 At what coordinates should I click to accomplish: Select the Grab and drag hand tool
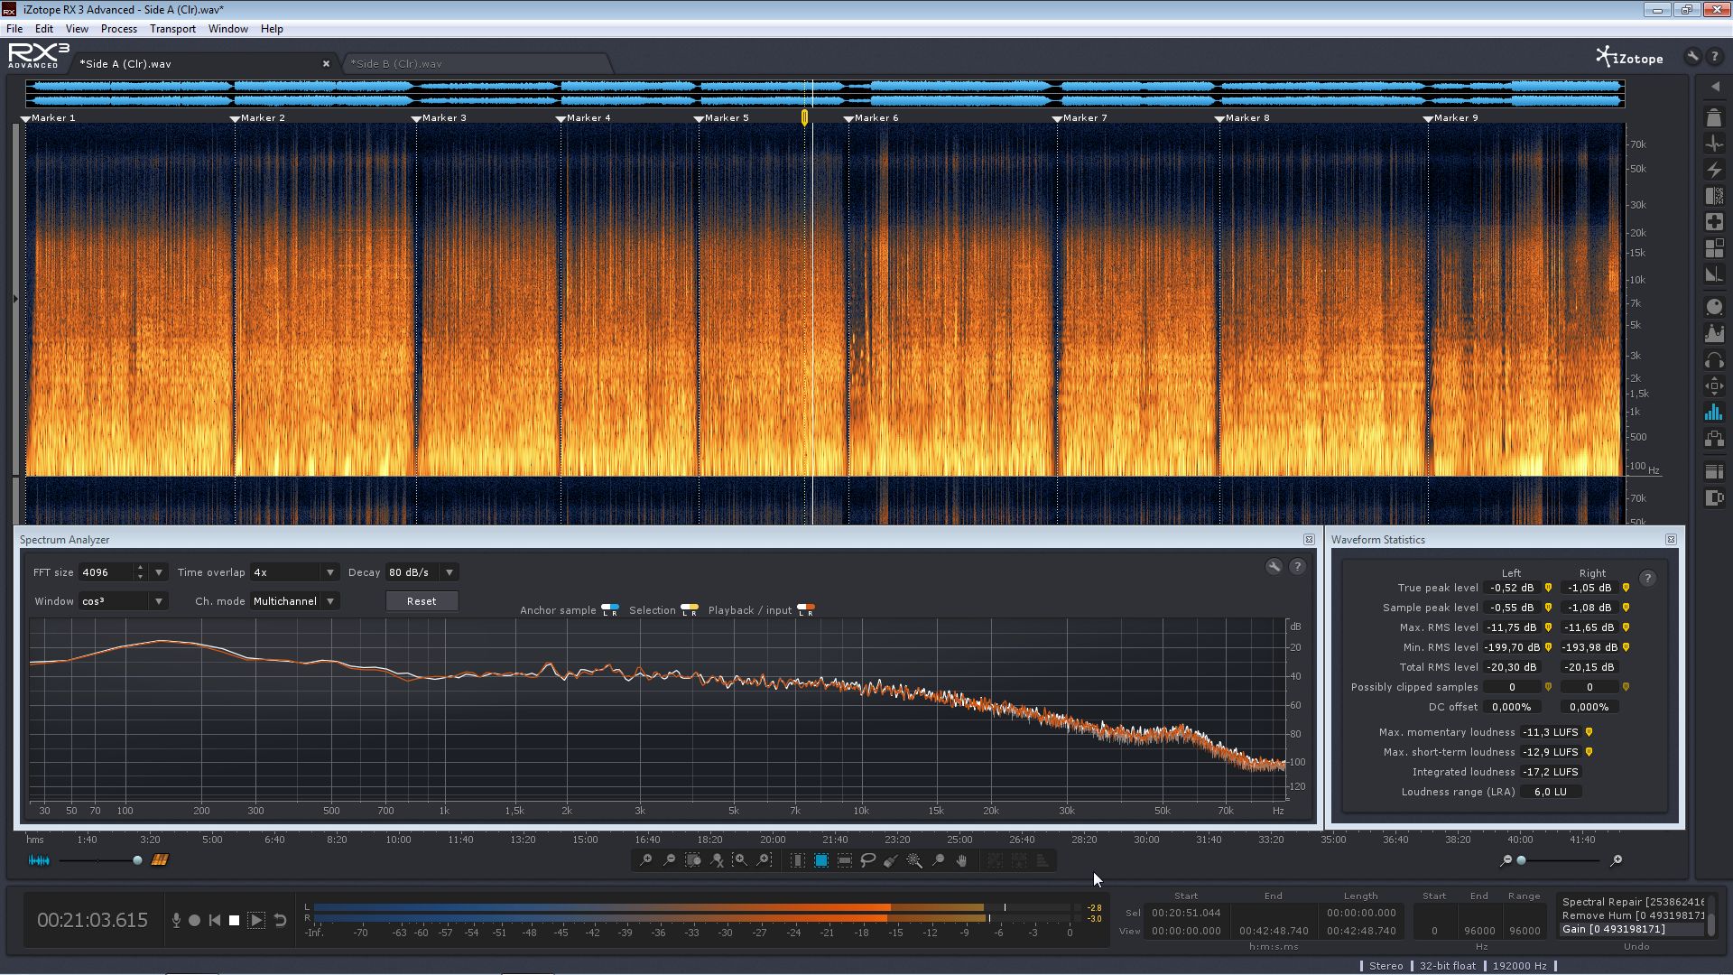[x=961, y=860]
